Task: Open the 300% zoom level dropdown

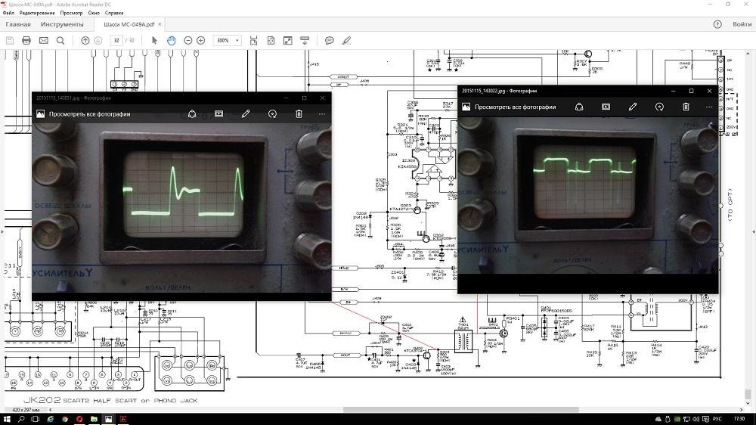Action: [x=228, y=40]
